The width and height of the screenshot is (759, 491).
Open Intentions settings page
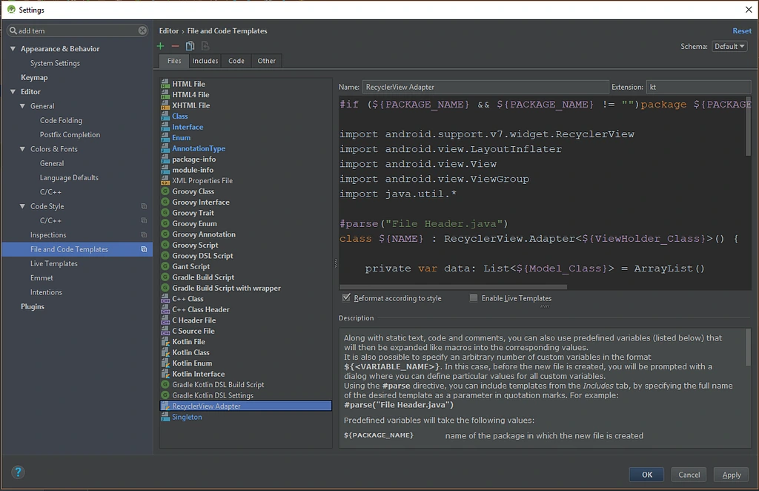[x=46, y=292]
